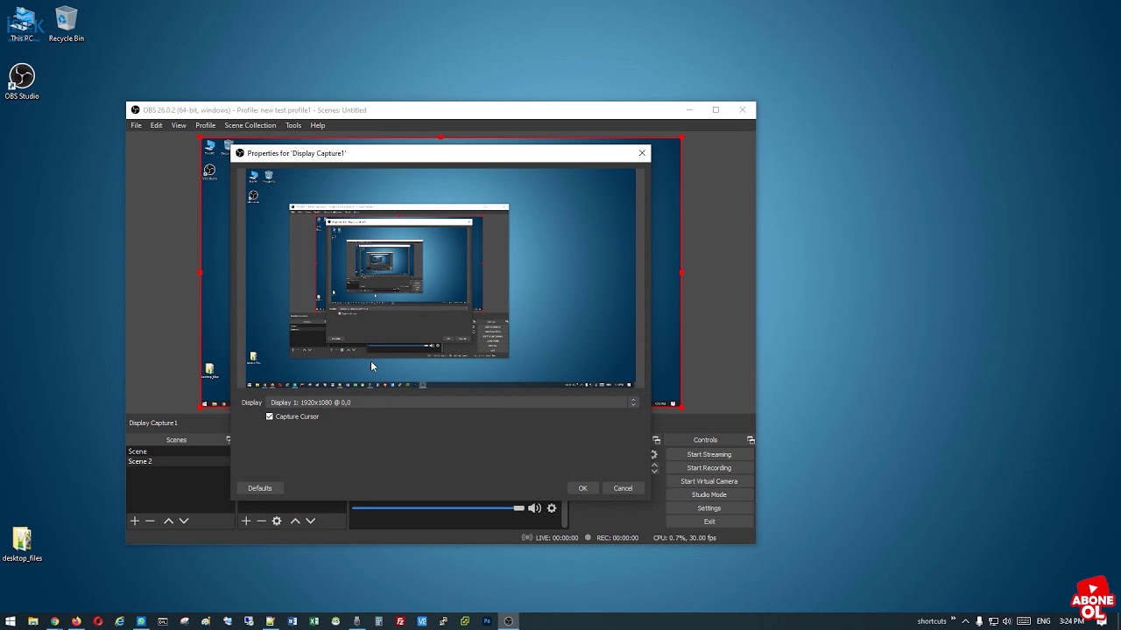1121x630 pixels.
Task: Open the OBS Studio desktop shortcut
Action: [x=22, y=81]
